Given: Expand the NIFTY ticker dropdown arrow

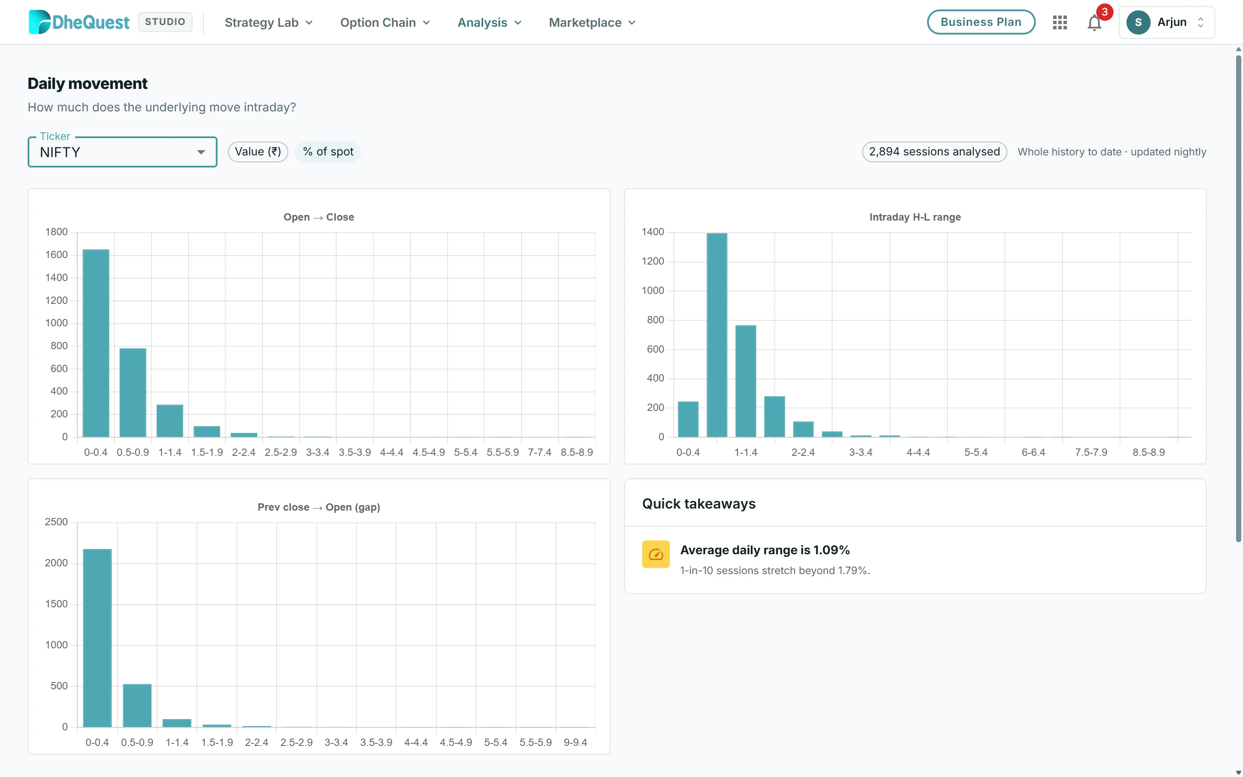Looking at the screenshot, I should pyautogui.click(x=201, y=152).
